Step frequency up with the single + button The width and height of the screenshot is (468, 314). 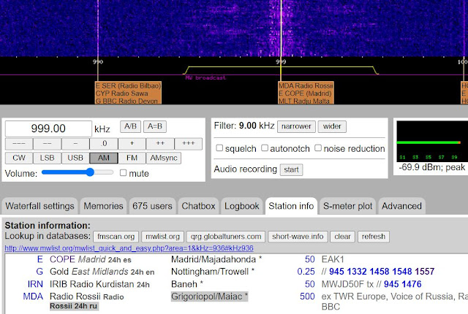click(132, 144)
